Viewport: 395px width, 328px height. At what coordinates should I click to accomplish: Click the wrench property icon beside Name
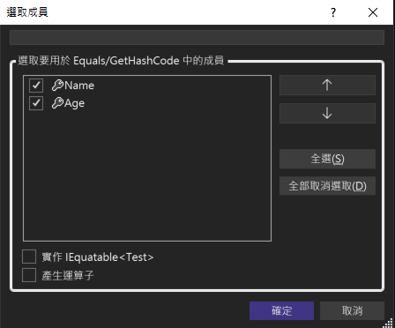click(57, 86)
